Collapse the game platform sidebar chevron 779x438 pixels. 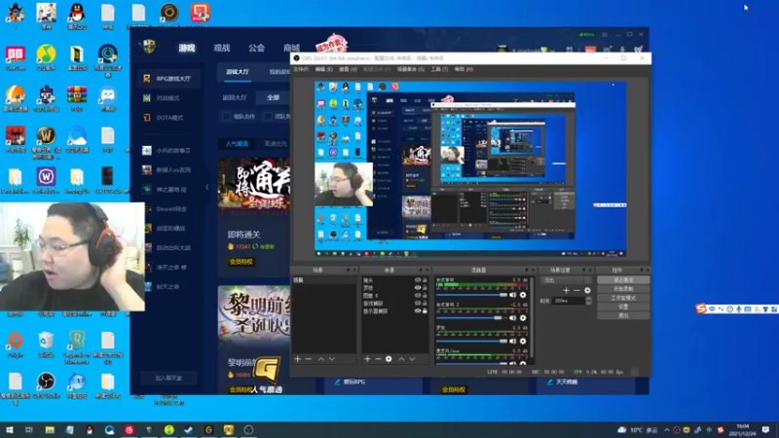click(207, 187)
